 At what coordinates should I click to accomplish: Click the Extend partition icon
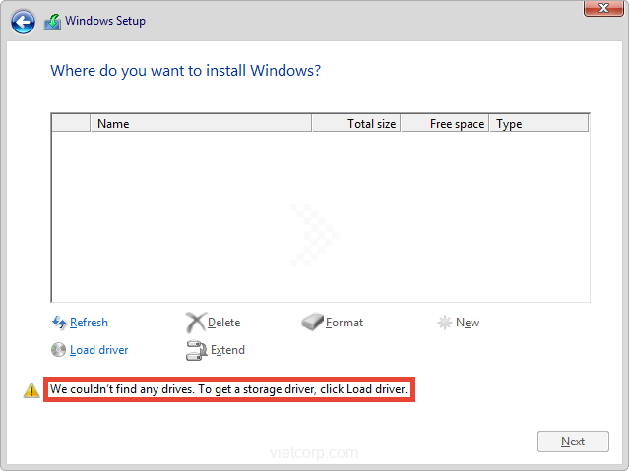pos(195,350)
